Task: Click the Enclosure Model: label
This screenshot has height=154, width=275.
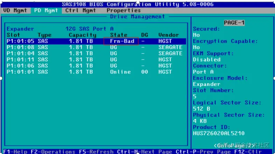Action: (x=220, y=78)
